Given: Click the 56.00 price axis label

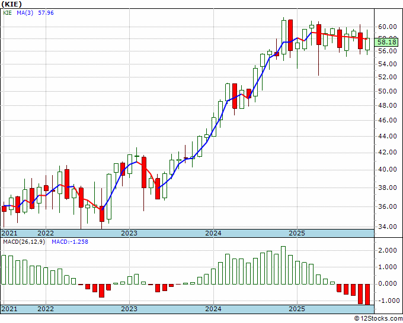Looking at the screenshot, I should pos(387,51).
